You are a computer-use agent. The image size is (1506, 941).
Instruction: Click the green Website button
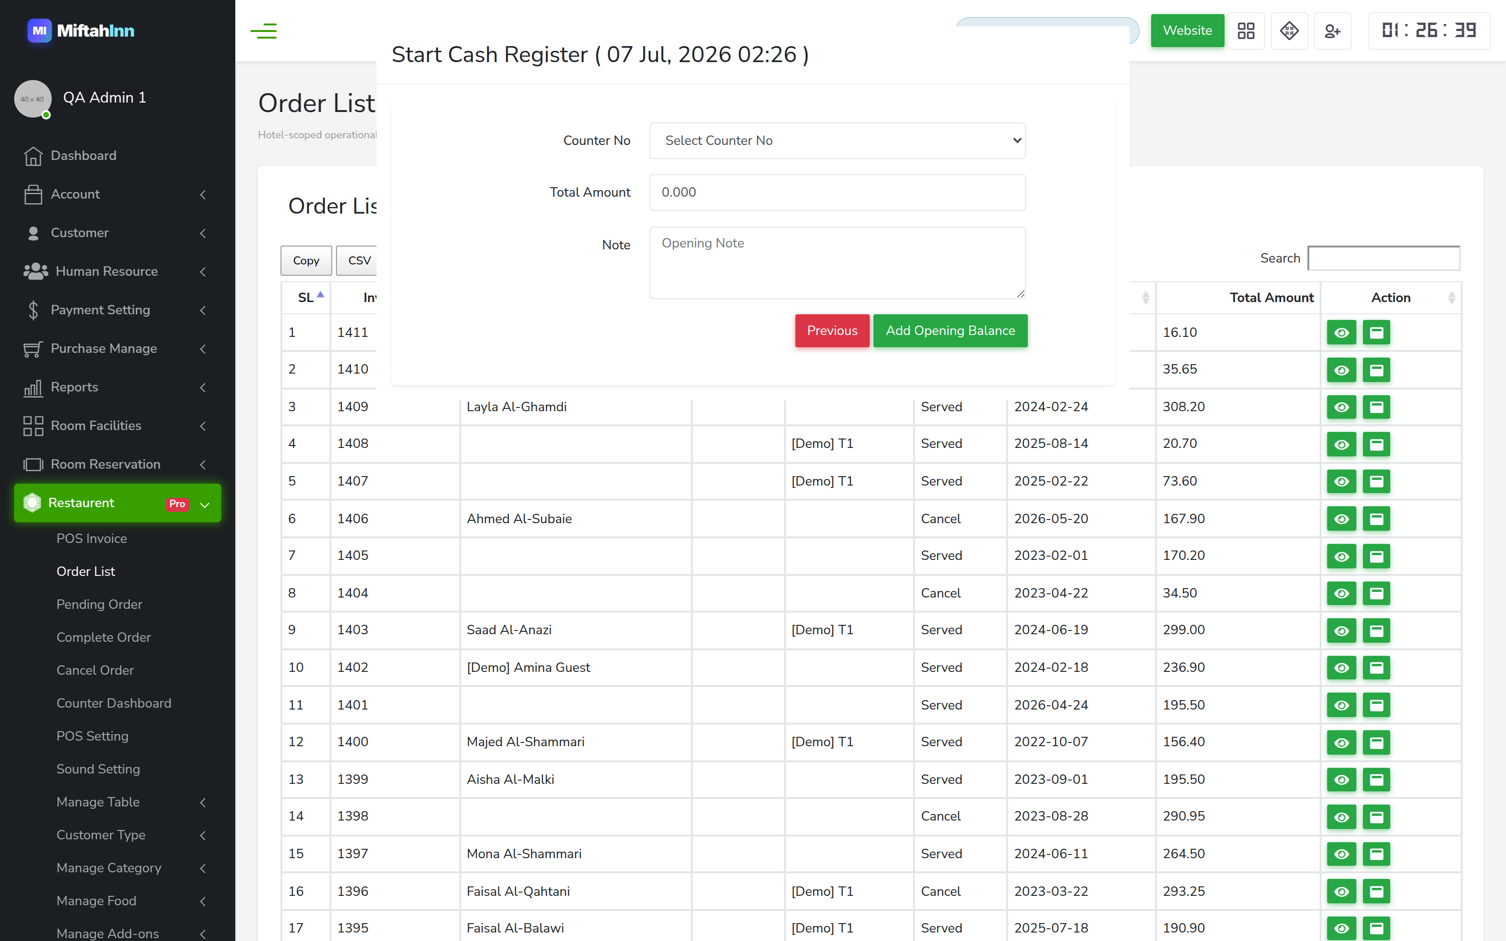[1187, 31]
